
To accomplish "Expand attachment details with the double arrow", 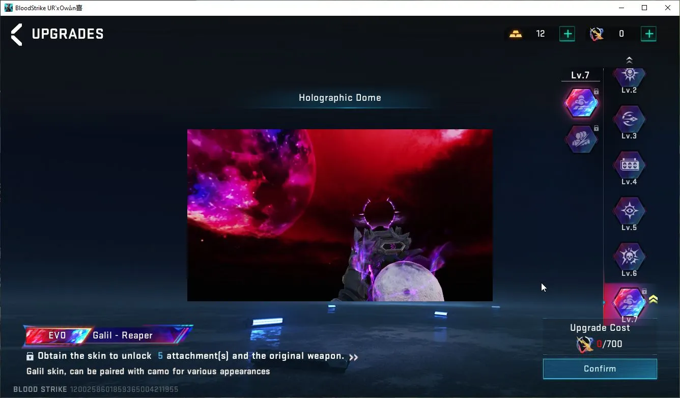I will click(x=354, y=357).
